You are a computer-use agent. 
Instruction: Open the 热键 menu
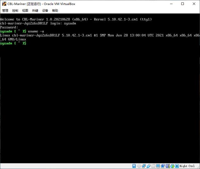click(35, 11)
